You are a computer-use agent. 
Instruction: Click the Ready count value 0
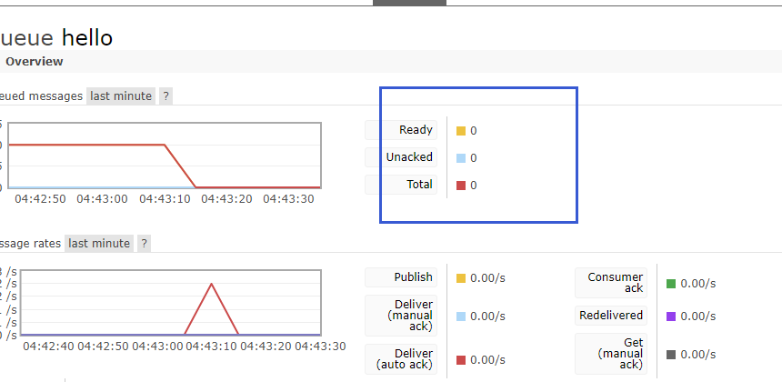[473, 131]
